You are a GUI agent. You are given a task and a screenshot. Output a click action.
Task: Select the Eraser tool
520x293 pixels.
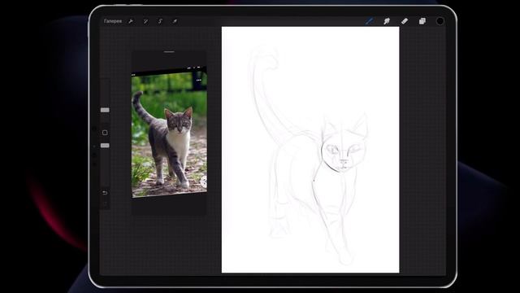pyautogui.click(x=405, y=21)
